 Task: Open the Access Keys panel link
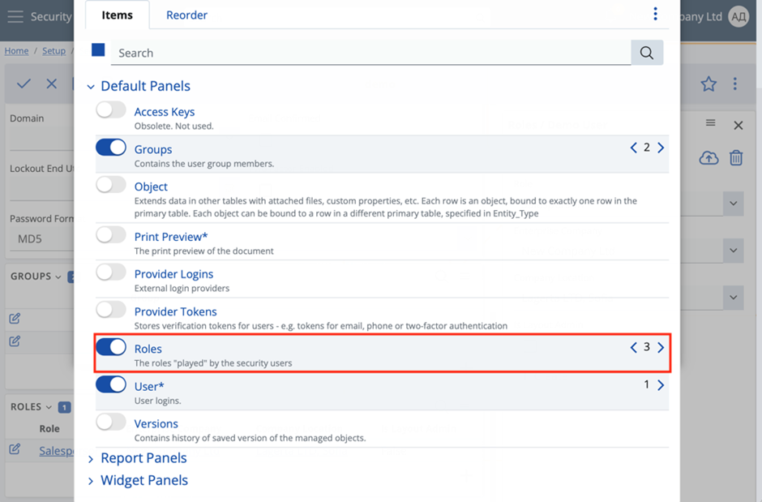point(165,112)
